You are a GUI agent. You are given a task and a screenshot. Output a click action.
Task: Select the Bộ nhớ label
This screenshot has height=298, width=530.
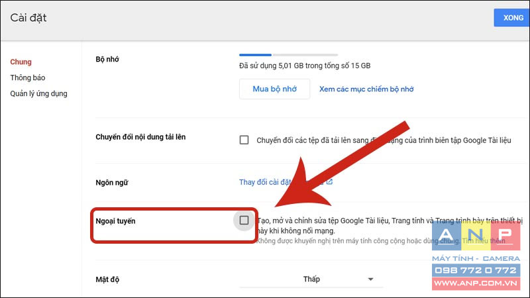coord(107,59)
